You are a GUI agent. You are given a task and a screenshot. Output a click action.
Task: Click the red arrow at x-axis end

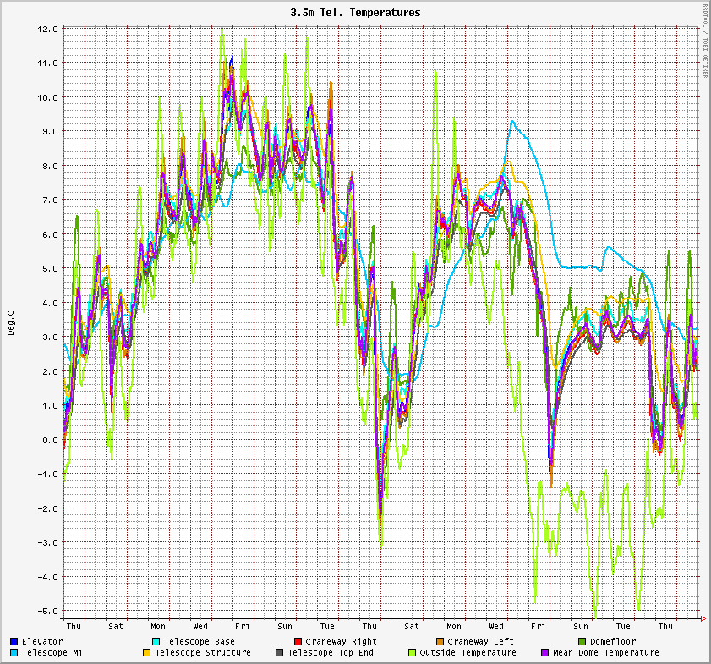point(703,619)
